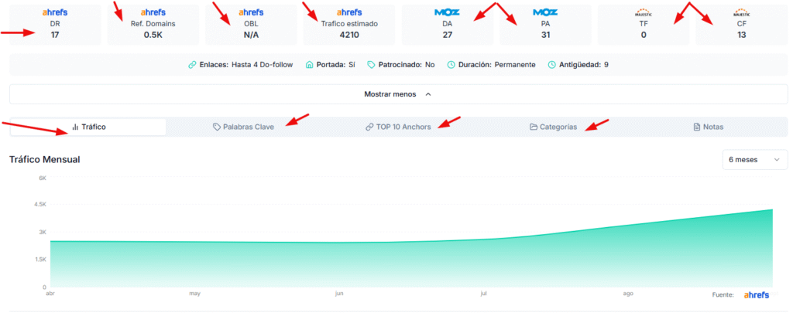Click the Moz logo above PA
The width and height of the screenshot is (793, 316).
pos(545,12)
